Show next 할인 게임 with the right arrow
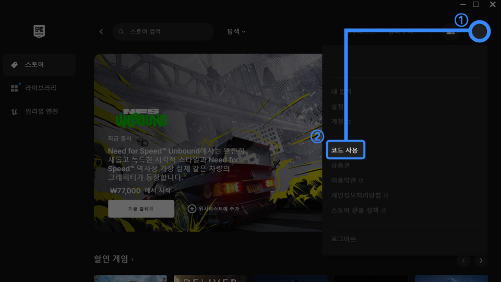The image size is (501, 282). coord(481,261)
